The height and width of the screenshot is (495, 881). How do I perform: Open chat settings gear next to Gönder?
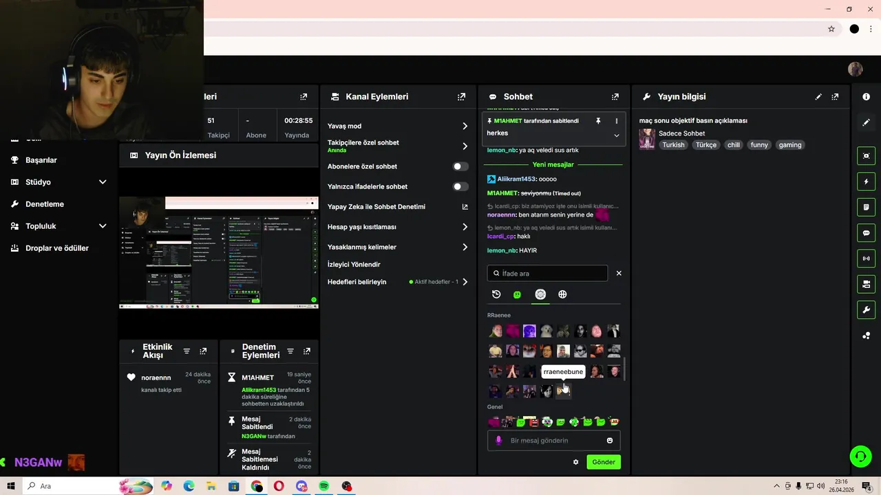tap(576, 462)
